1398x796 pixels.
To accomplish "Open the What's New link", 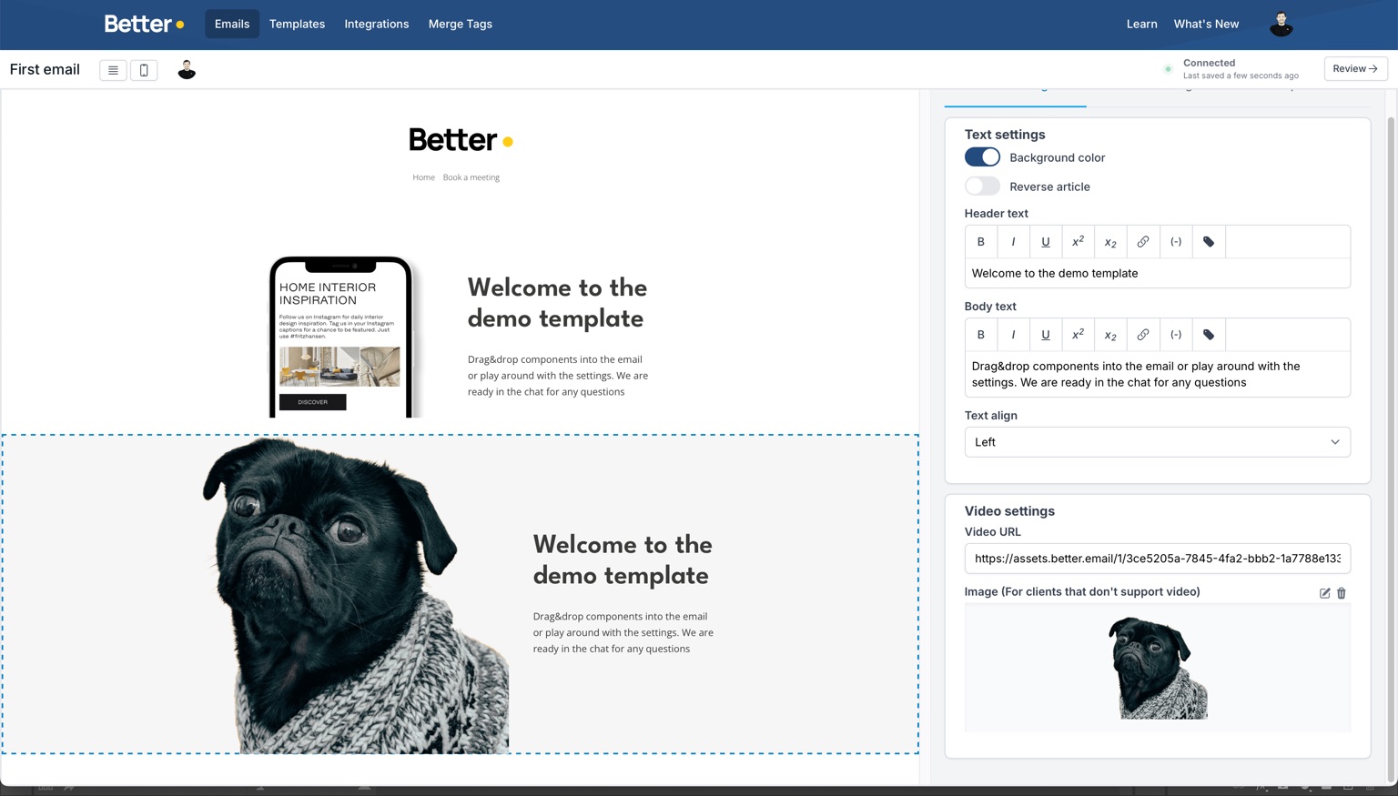I will pos(1206,25).
